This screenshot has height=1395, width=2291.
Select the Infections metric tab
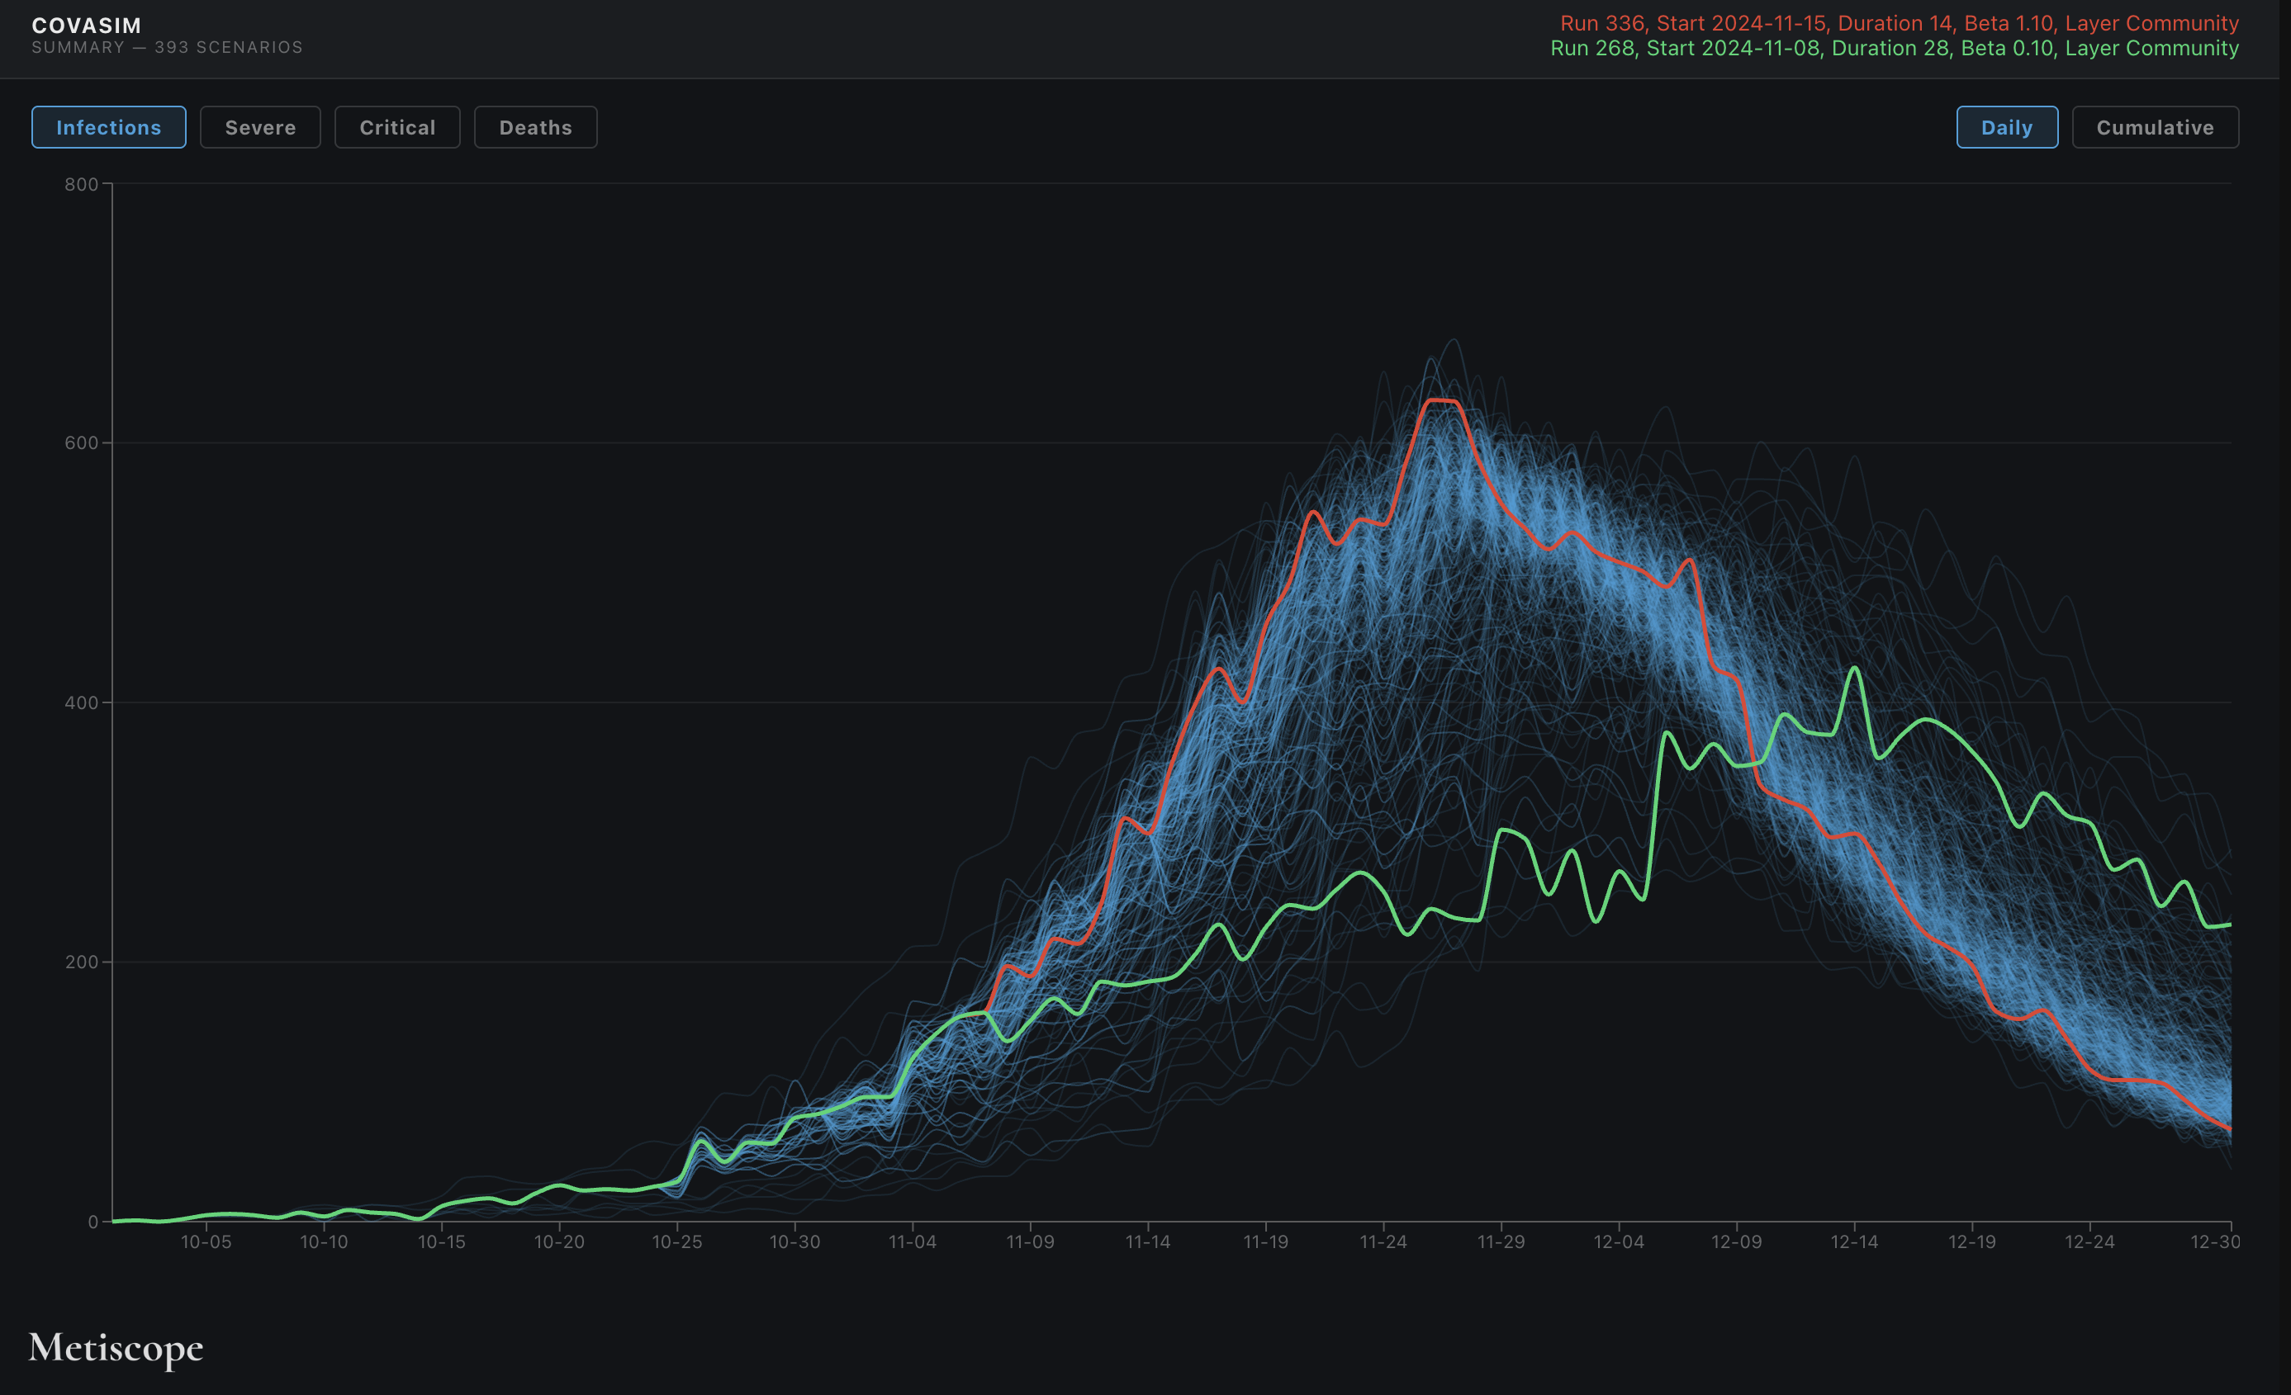click(109, 127)
